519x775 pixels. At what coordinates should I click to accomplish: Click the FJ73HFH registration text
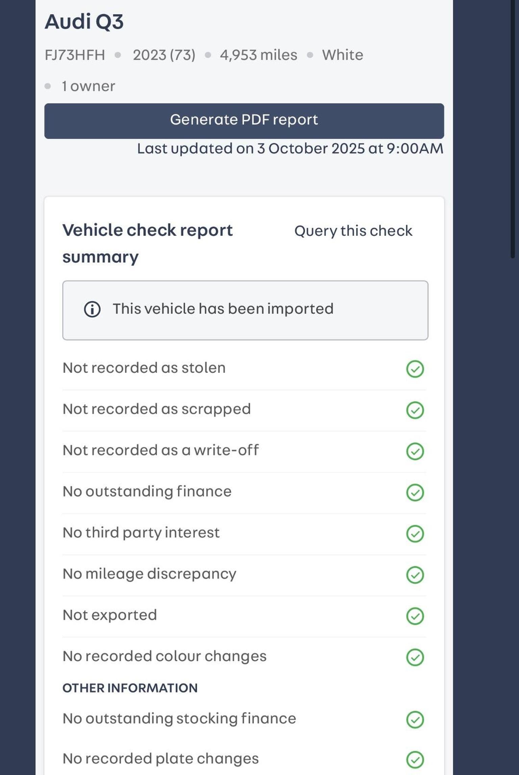[75, 55]
